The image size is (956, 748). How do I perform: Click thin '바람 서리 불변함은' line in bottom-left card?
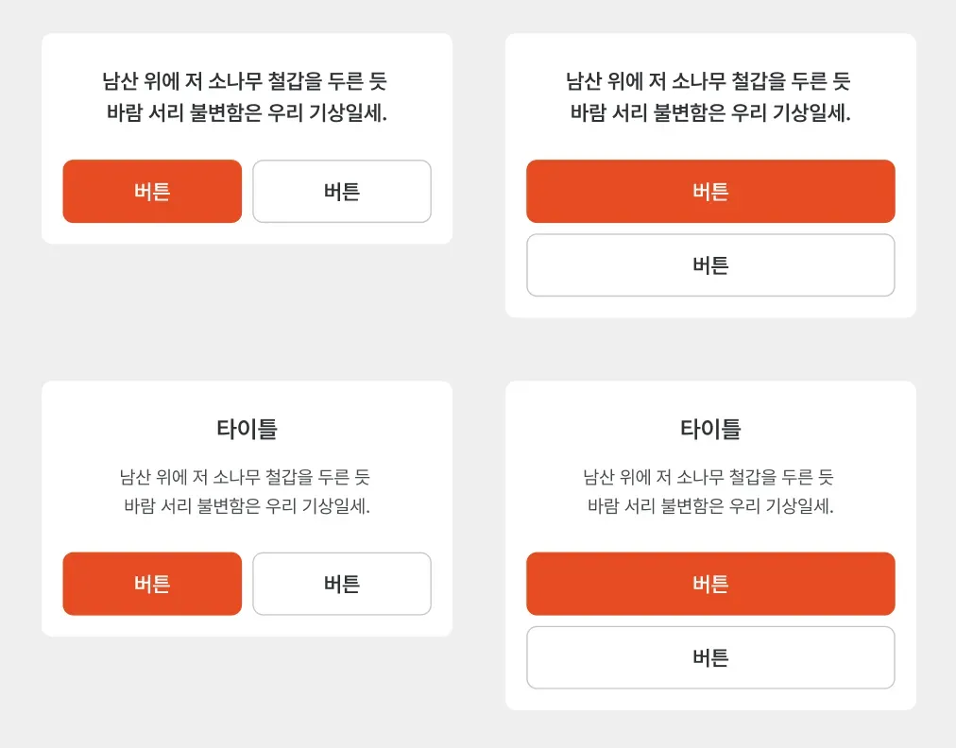click(x=247, y=506)
